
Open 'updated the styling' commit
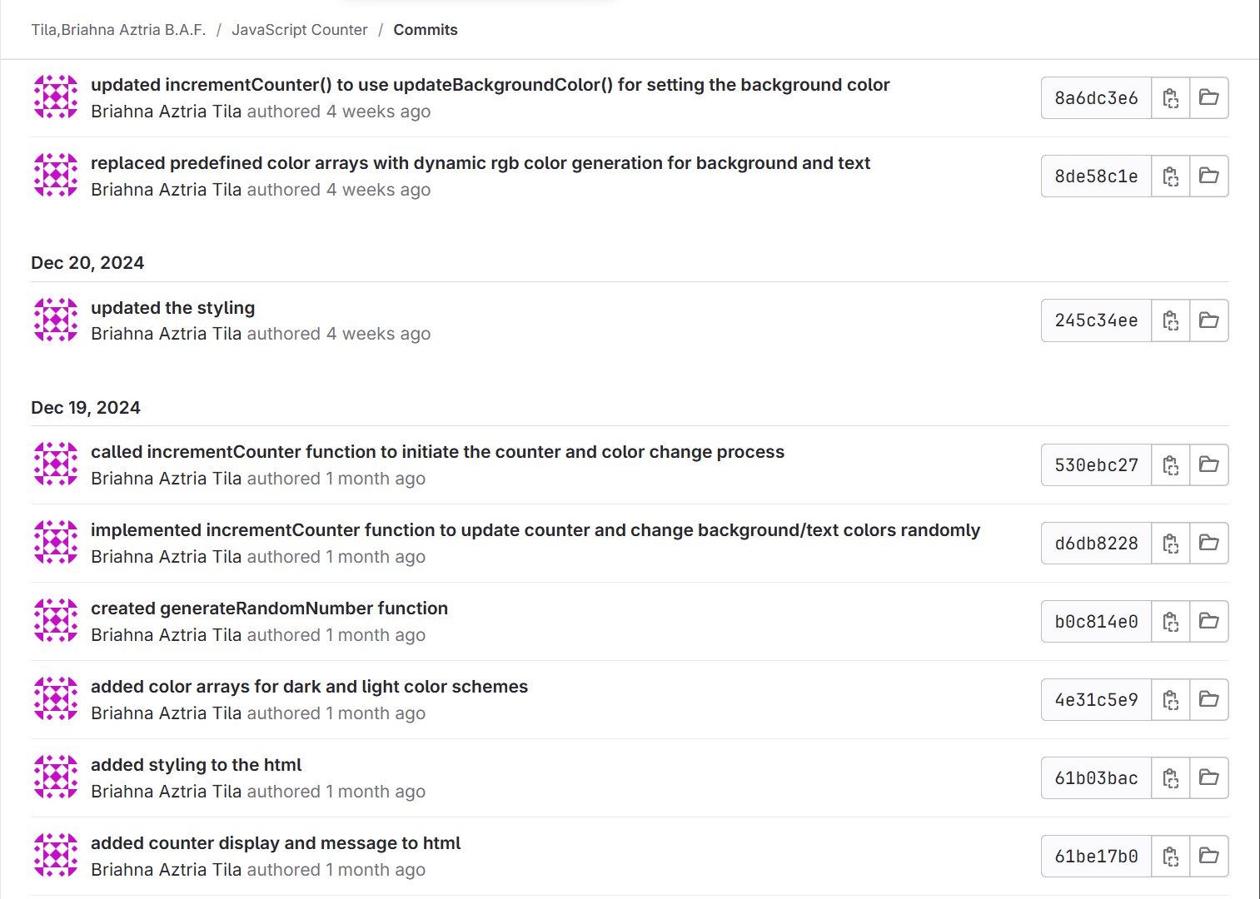tap(172, 308)
